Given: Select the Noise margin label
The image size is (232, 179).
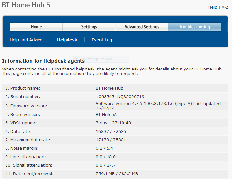Looking at the screenshot, I should (x=22, y=148).
